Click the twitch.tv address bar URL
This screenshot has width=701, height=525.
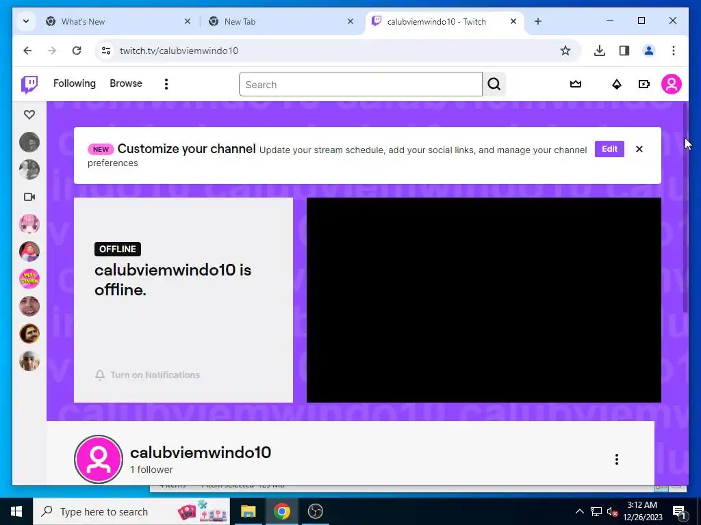click(x=179, y=51)
